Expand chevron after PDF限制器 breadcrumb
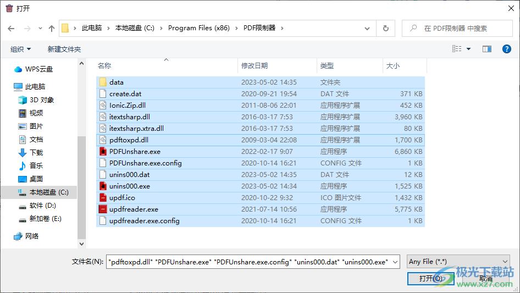This screenshot has width=520, height=293. click(282, 28)
